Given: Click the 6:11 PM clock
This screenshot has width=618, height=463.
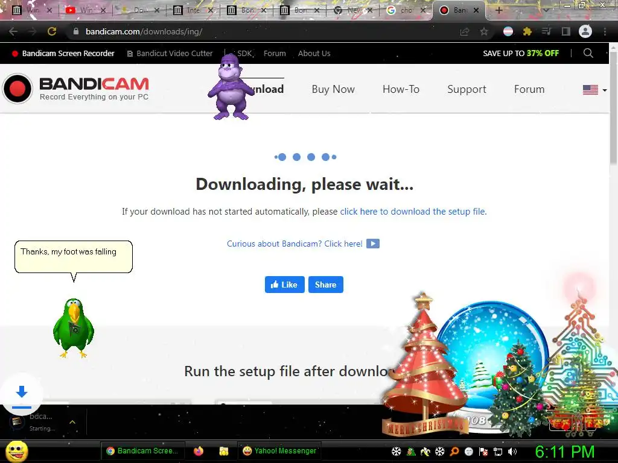Looking at the screenshot, I should pyautogui.click(x=564, y=452).
